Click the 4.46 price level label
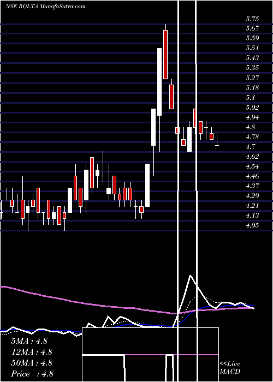The image size is (273, 382). [x=252, y=176]
